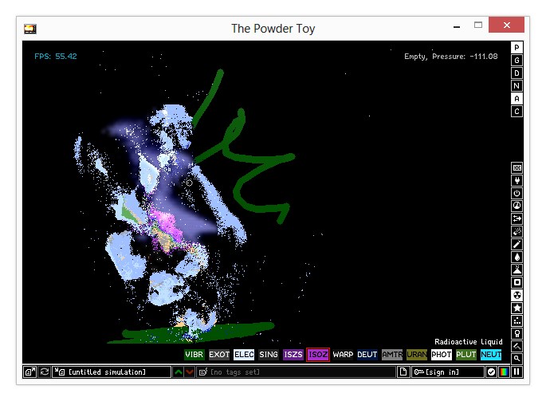Open the Game of Life dots icon
The image size is (546, 401).
tap(517, 320)
